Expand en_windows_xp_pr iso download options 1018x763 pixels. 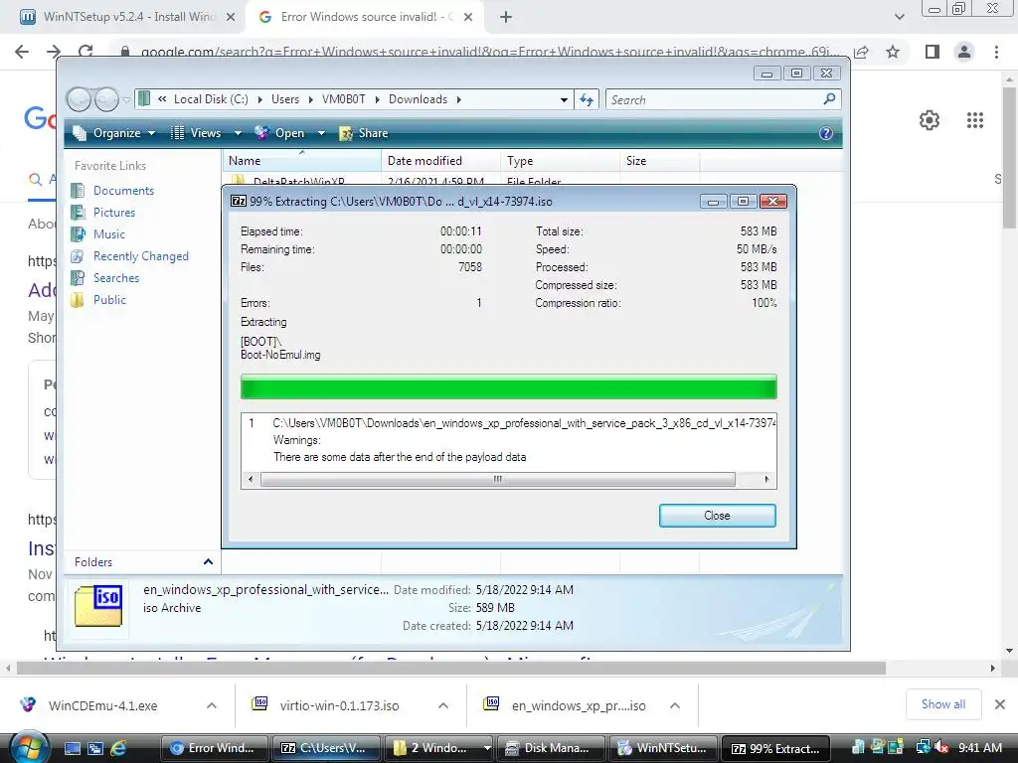click(675, 705)
